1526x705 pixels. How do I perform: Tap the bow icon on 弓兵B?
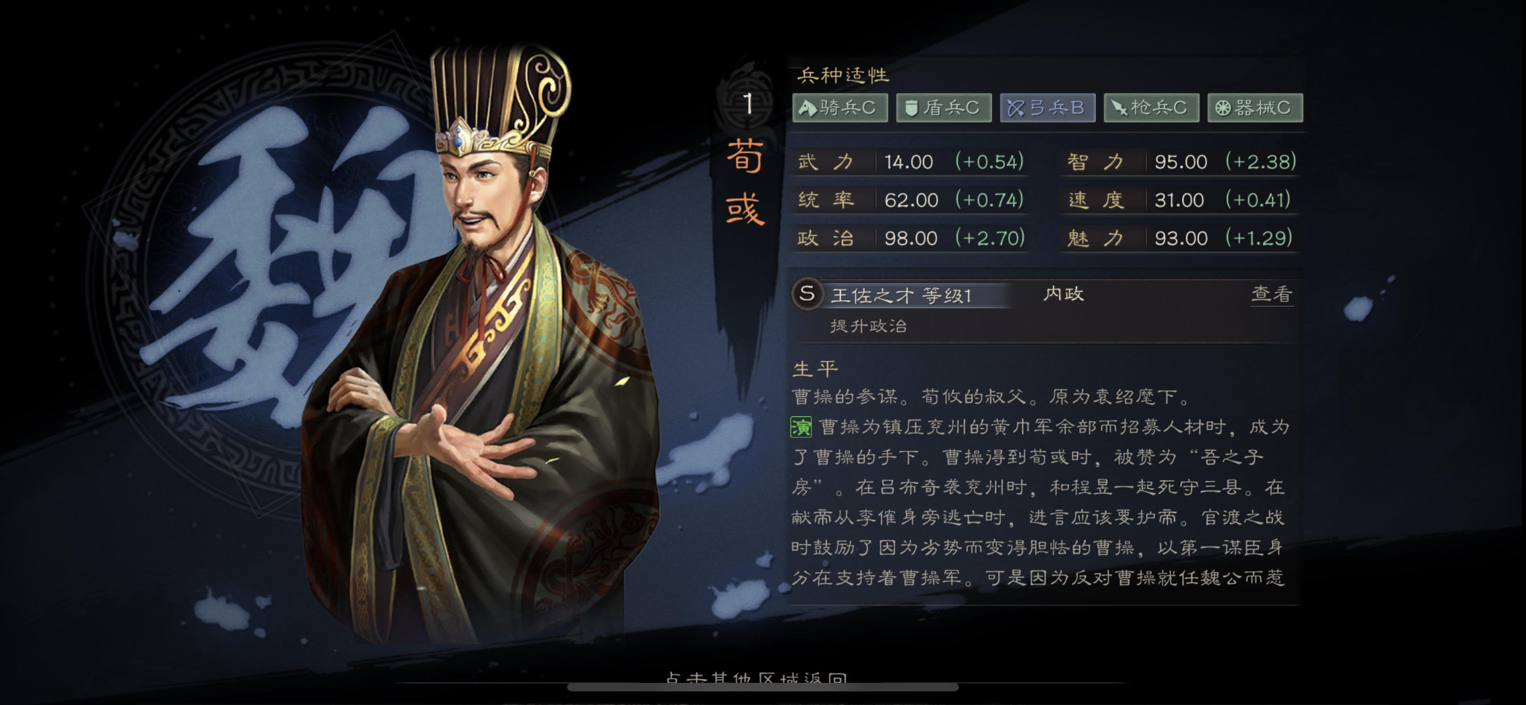click(x=1016, y=108)
